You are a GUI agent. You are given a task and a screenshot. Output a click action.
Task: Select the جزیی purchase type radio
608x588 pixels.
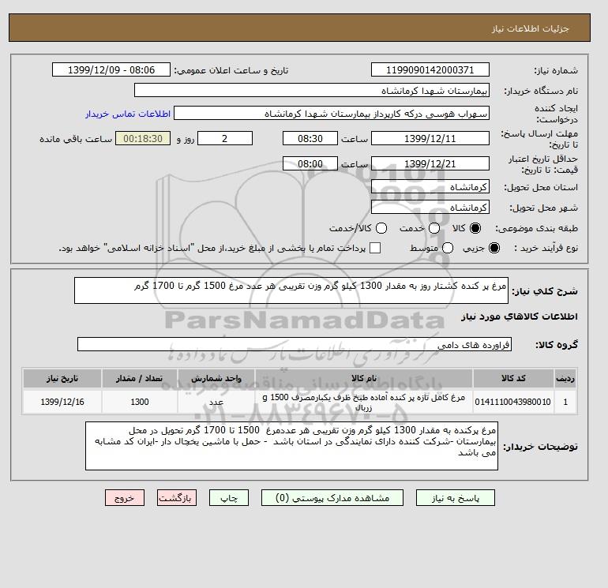coord(494,248)
